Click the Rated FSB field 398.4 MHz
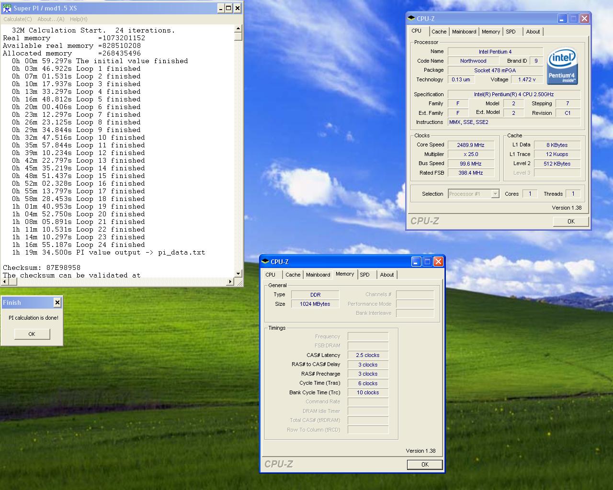Screen dimensions: 613x490 (471, 173)
